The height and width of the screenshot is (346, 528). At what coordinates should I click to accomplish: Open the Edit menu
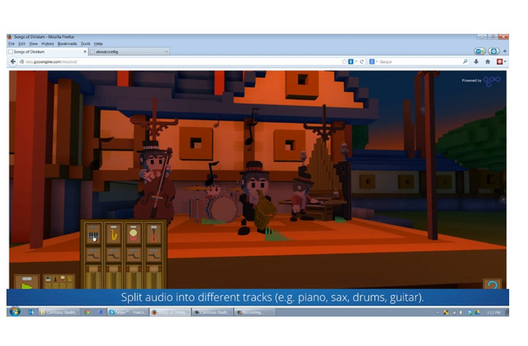(22, 44)
